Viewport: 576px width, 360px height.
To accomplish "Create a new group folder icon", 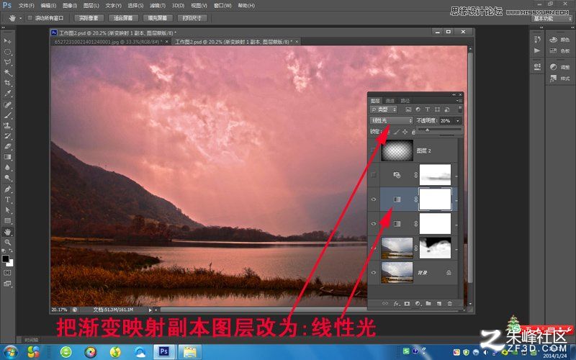I will [428, 304].
